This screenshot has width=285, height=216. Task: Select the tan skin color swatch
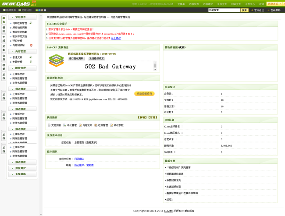pyautogui.click(x=42, y=11)
